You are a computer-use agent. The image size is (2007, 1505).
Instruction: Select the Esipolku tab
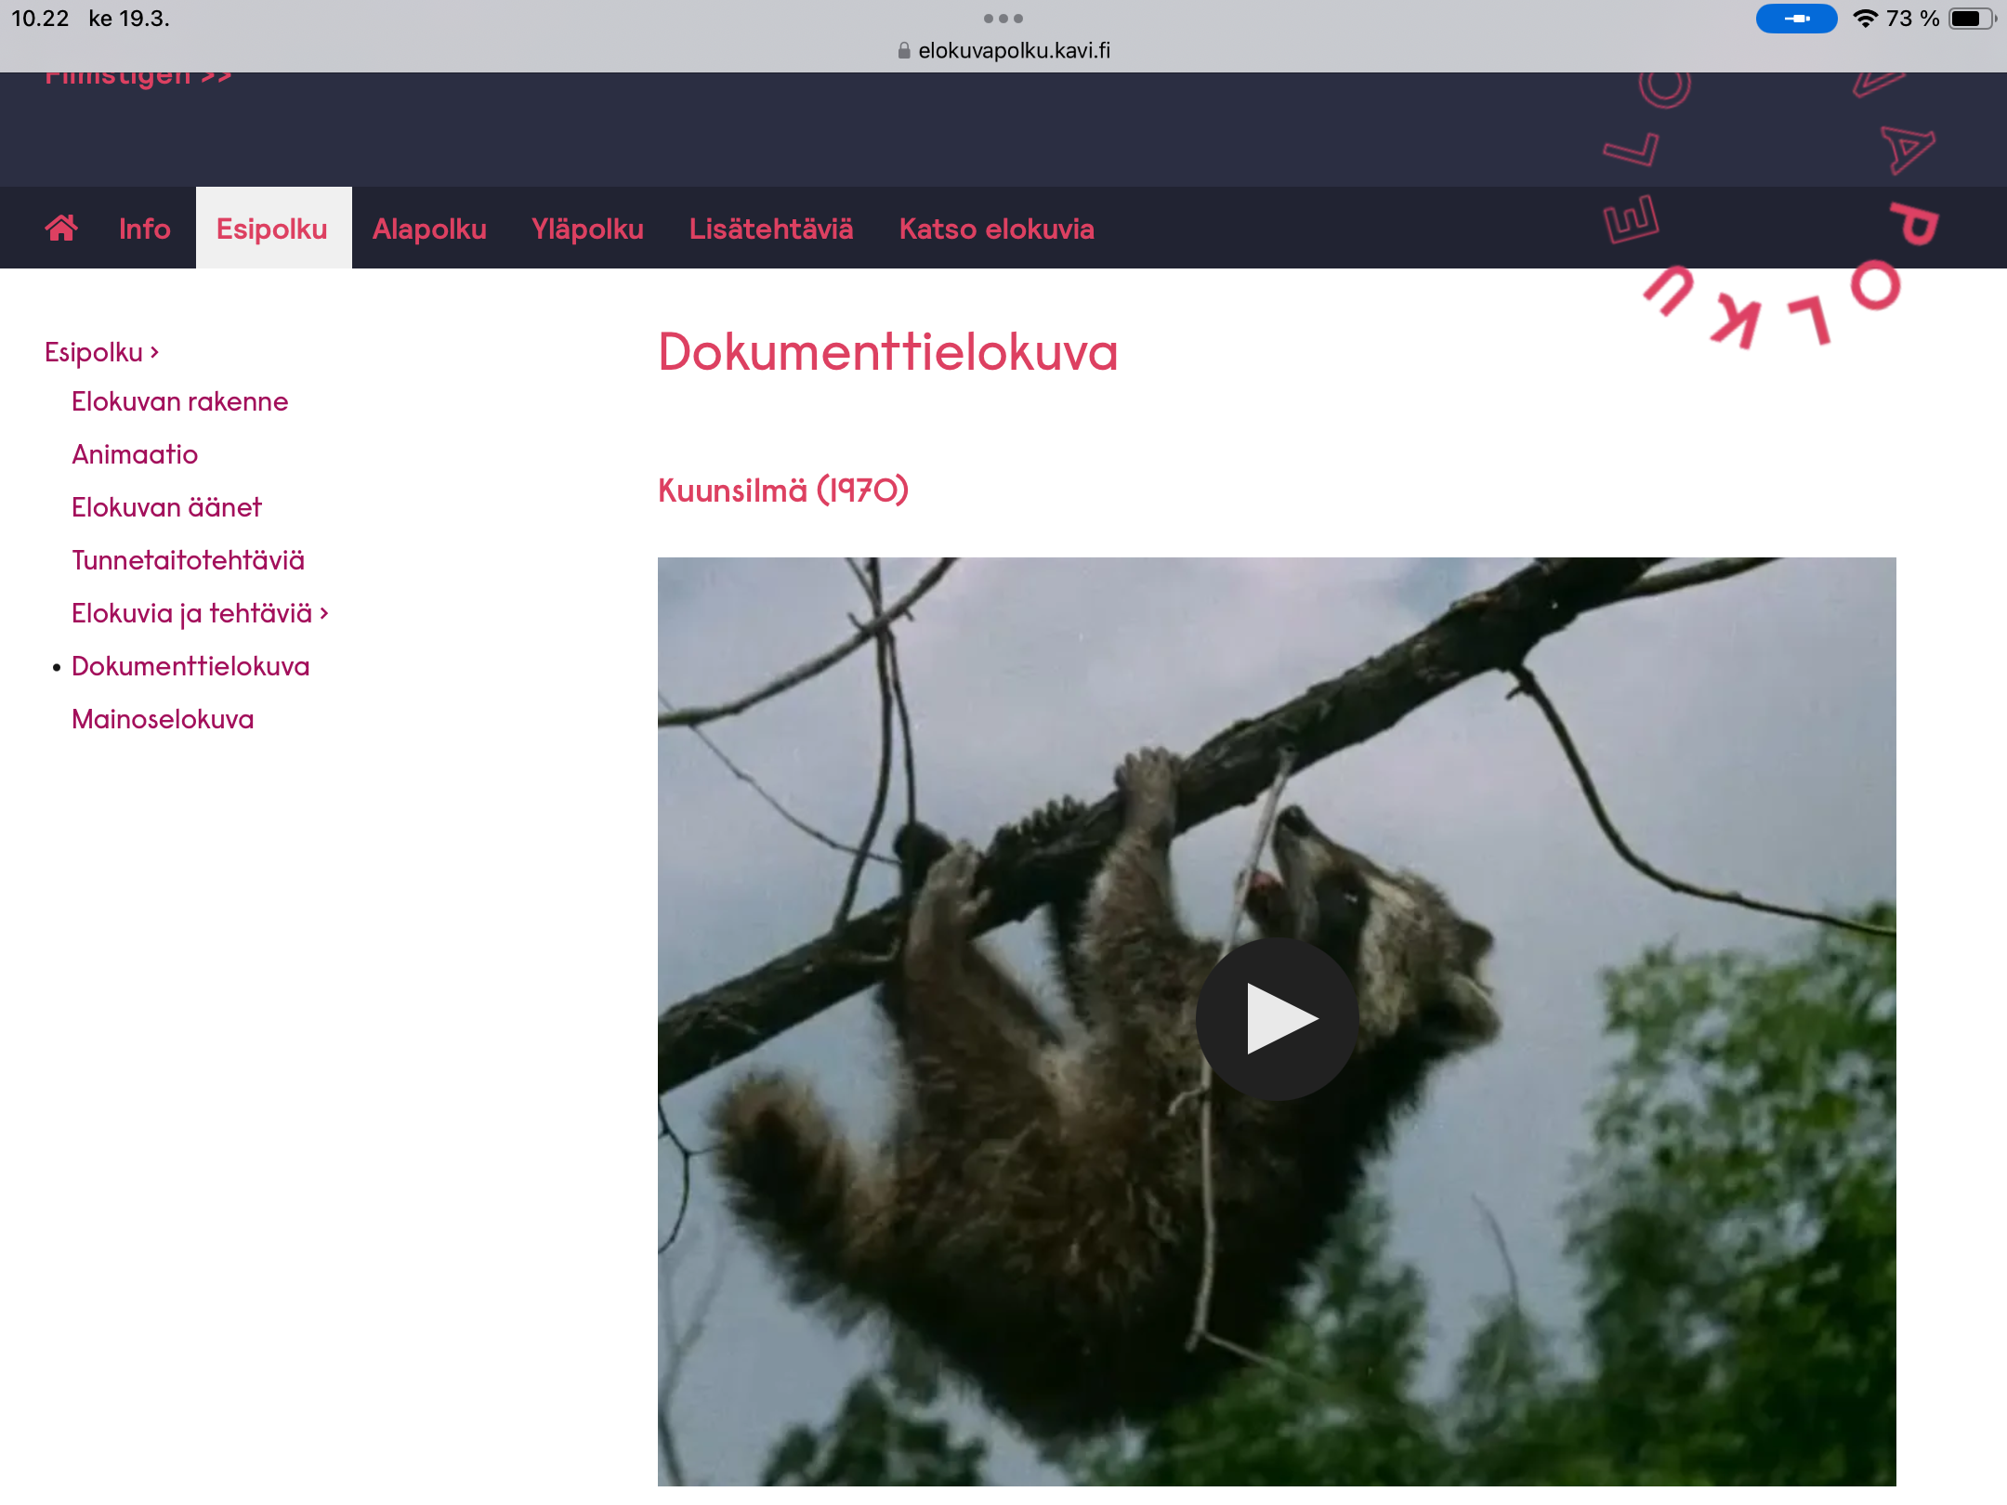tap(272, 229)
